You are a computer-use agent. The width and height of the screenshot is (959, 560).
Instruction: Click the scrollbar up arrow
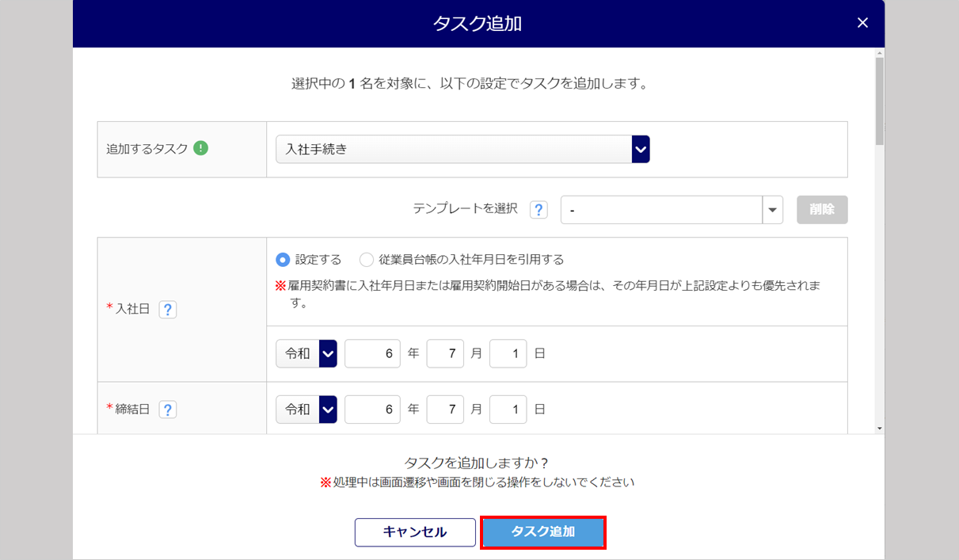pos(879,52)
